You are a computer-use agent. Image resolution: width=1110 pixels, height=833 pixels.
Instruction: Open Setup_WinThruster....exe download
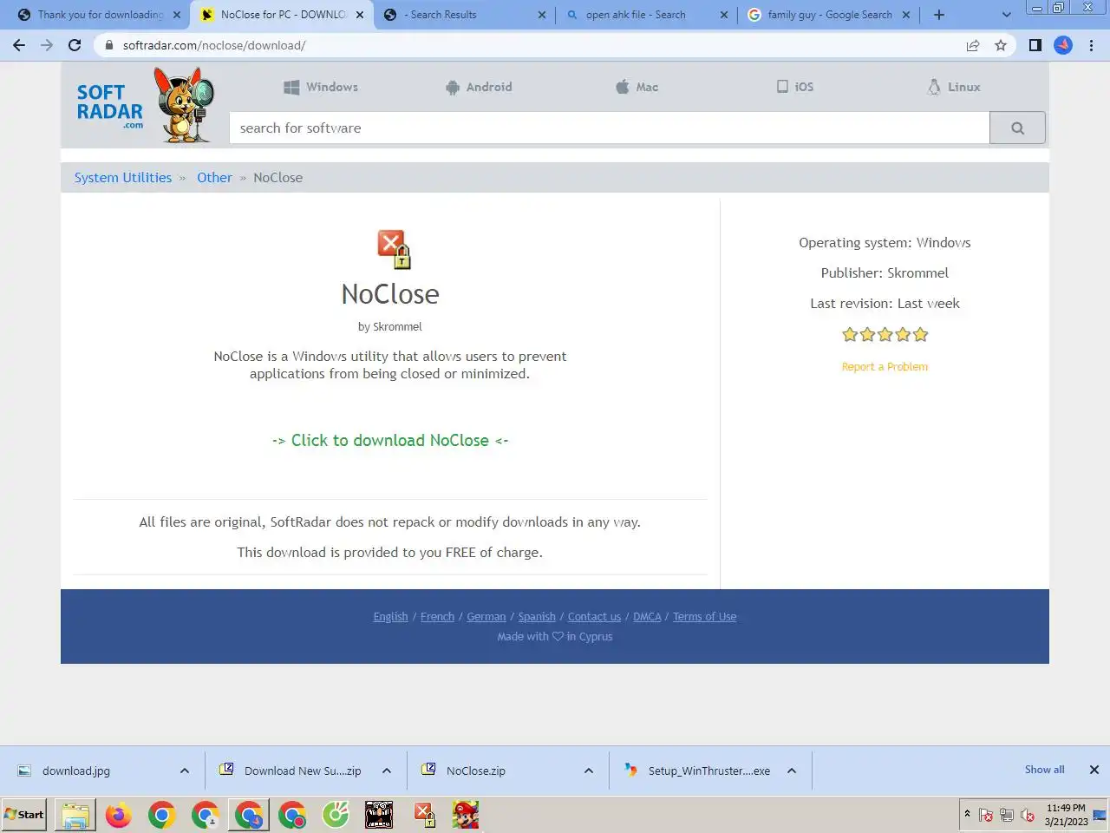coord(709,771)
